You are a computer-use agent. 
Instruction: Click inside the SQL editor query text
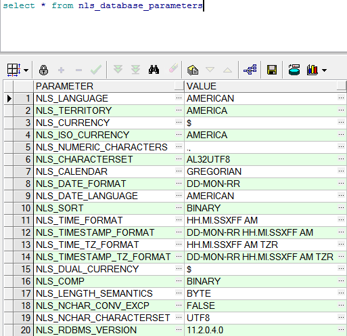pyautogui.click(x=103, y=5)
